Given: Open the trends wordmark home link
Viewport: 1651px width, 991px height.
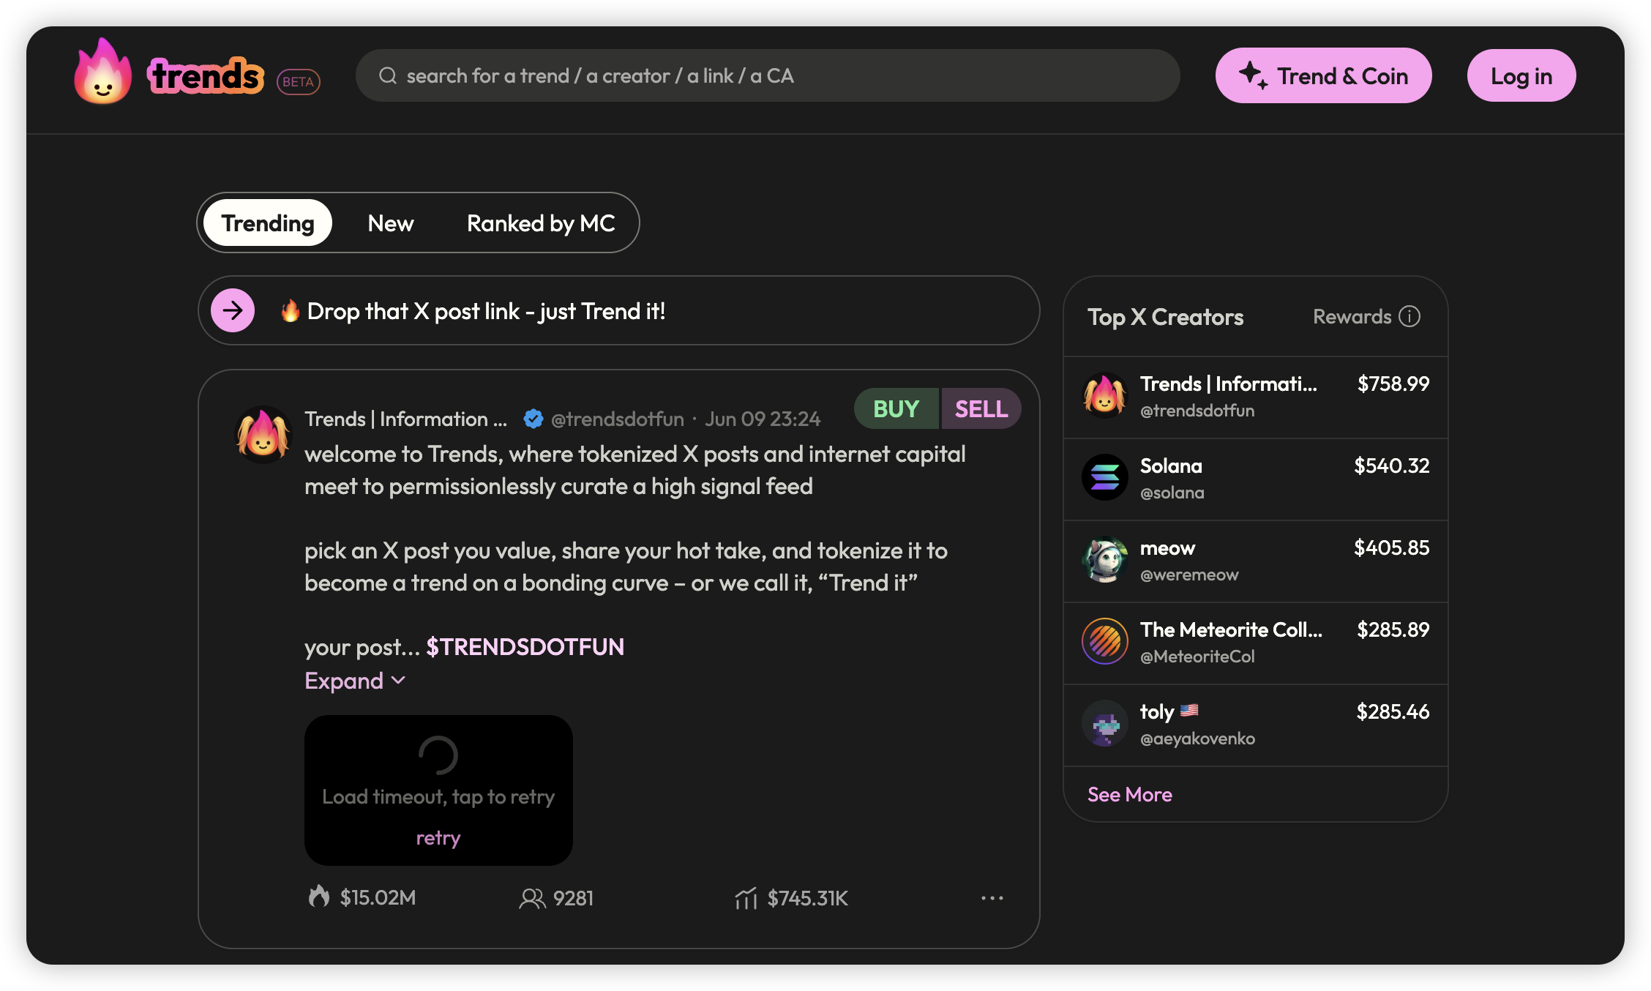Looking at the screenshot, I should click(x=206, y=75).
